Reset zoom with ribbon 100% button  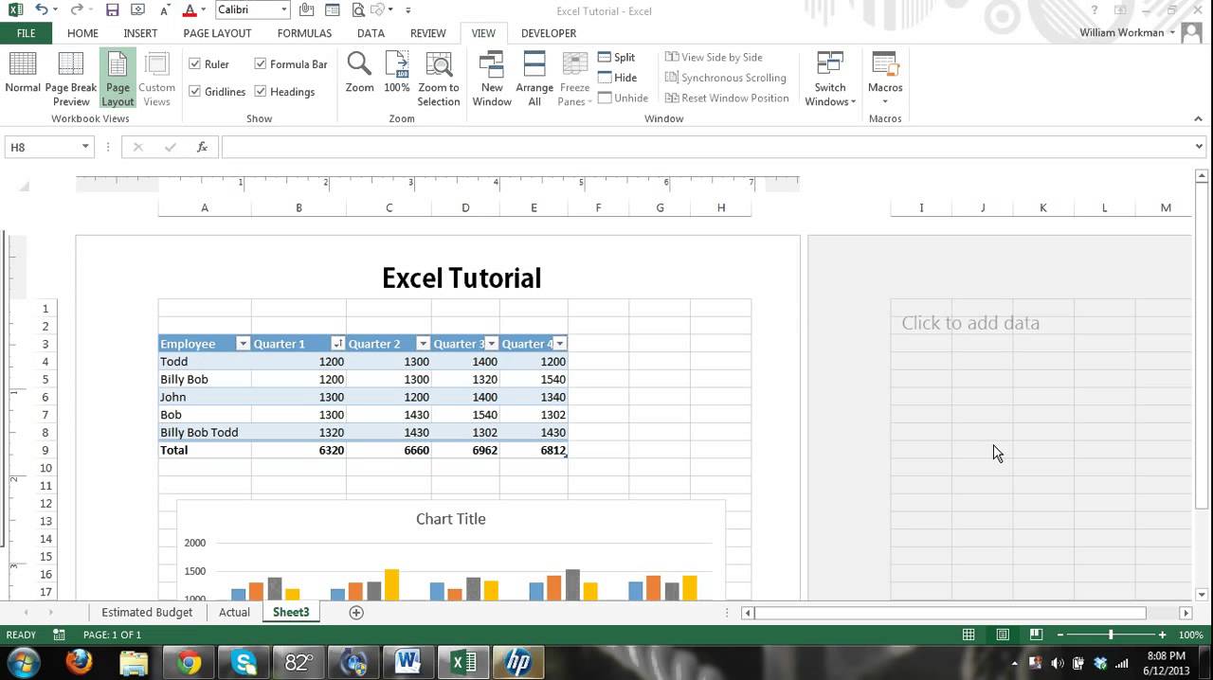point(397,73)
